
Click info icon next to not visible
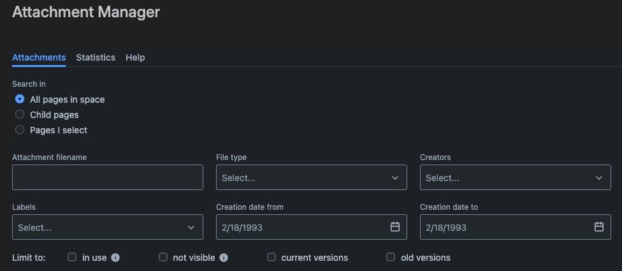pyautogui.click(x=224, y=258)
